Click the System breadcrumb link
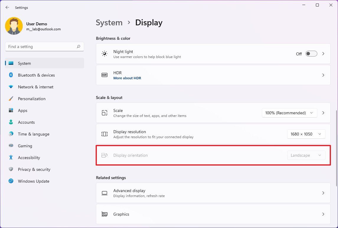 [x=109, y=22]
